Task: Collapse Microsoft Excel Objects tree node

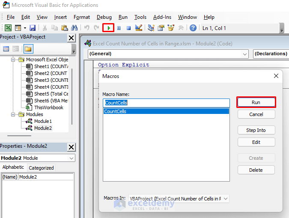Action: pyautogui.click(x=13, y=60)
